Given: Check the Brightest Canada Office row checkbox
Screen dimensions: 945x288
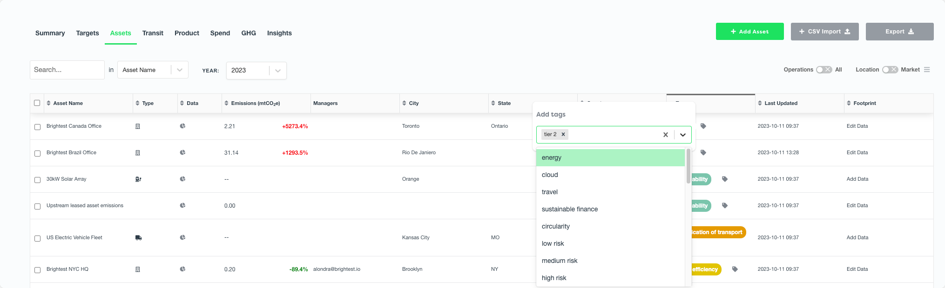Looking at the screenshot, I should tap(38, 127).
